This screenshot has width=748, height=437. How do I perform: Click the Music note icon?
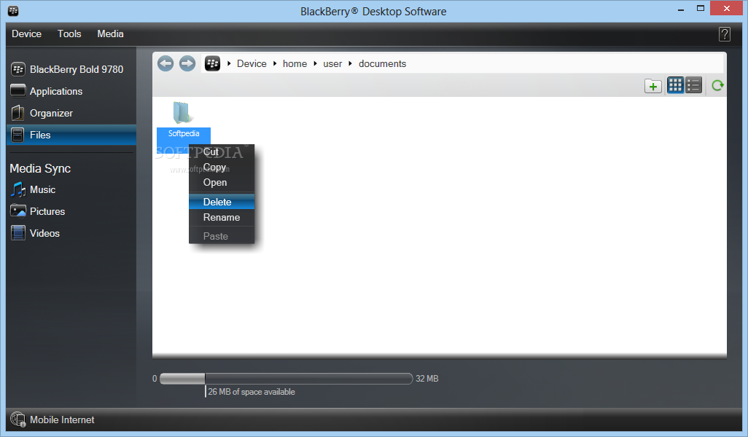click(18, 189)
